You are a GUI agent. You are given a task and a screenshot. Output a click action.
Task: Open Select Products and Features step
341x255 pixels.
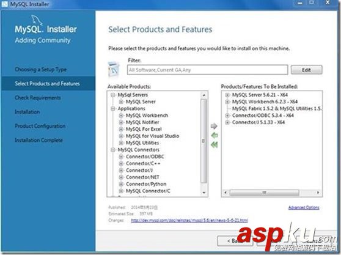[x=47, y=83]
